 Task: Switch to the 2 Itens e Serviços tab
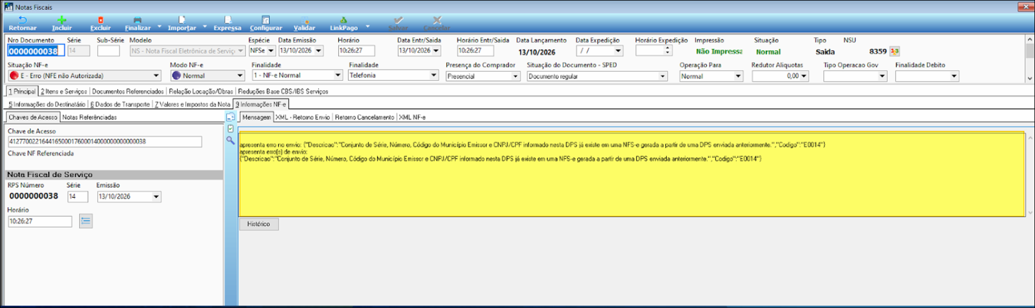click(64, 91)
